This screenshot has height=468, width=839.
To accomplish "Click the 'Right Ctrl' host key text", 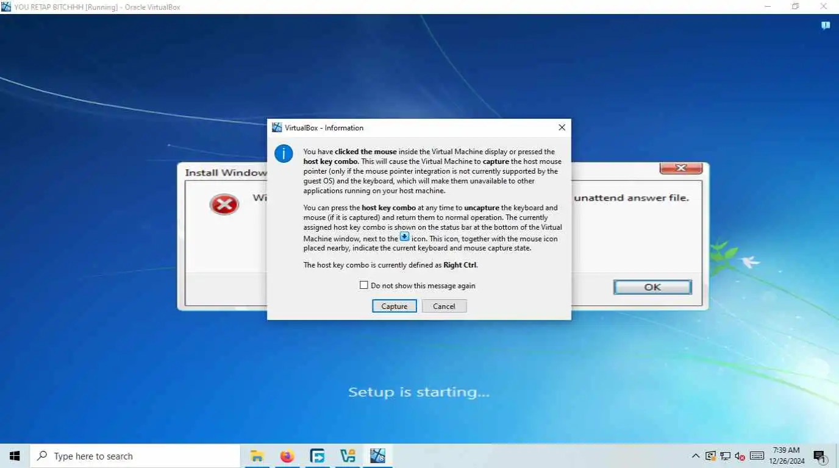I will pyautogui.click(x=460, y=265).
